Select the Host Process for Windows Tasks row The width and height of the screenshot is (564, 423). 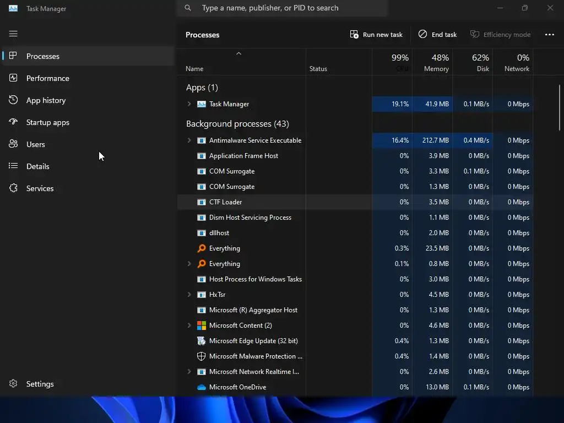(x=355, y=279)
